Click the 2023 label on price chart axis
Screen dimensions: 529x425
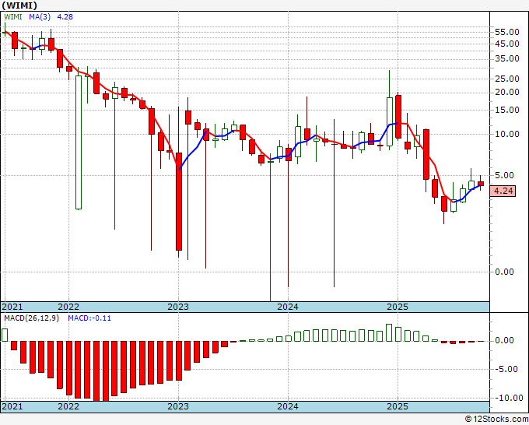(178, 307)
